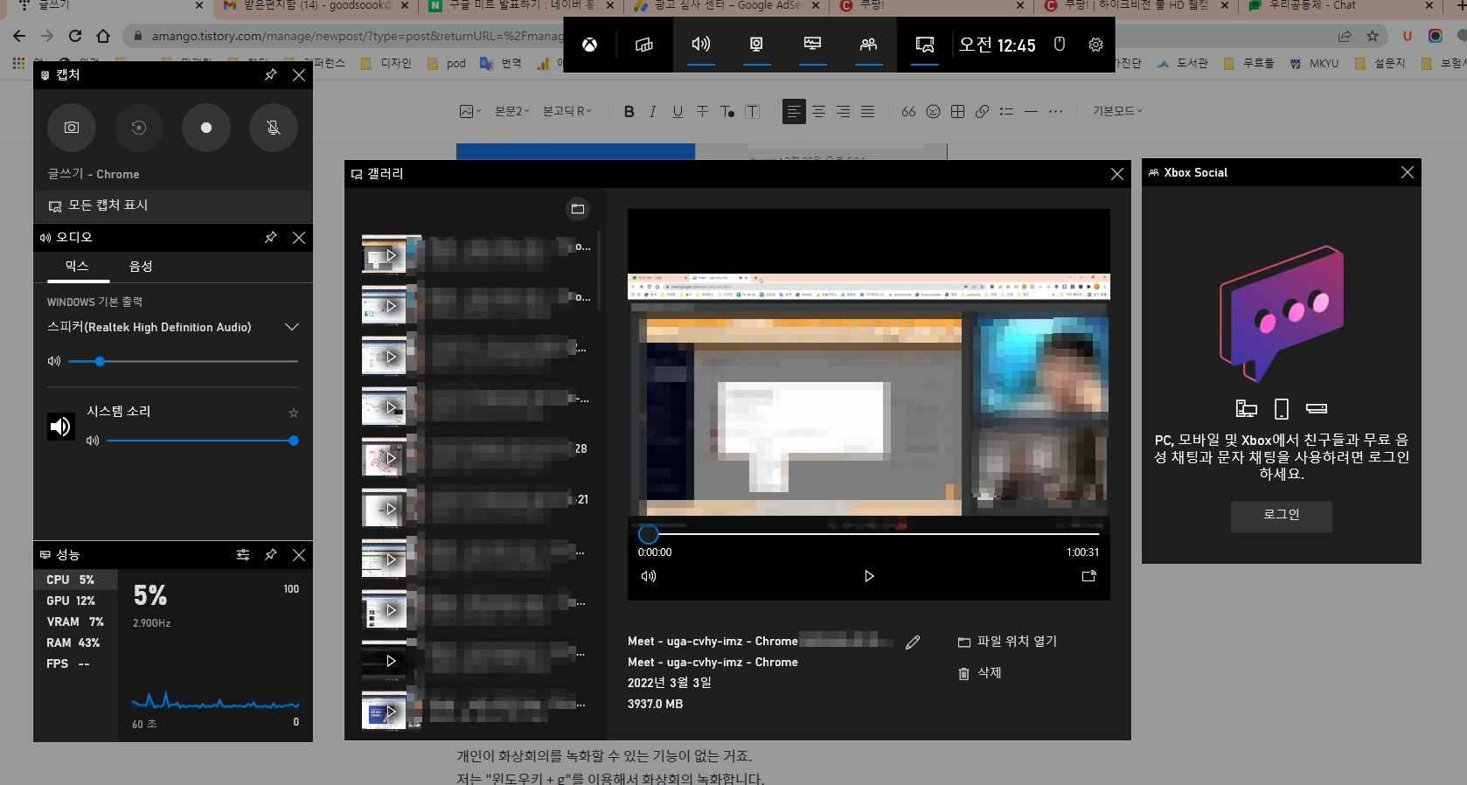Pin the Capture widget

coord(271,75)
